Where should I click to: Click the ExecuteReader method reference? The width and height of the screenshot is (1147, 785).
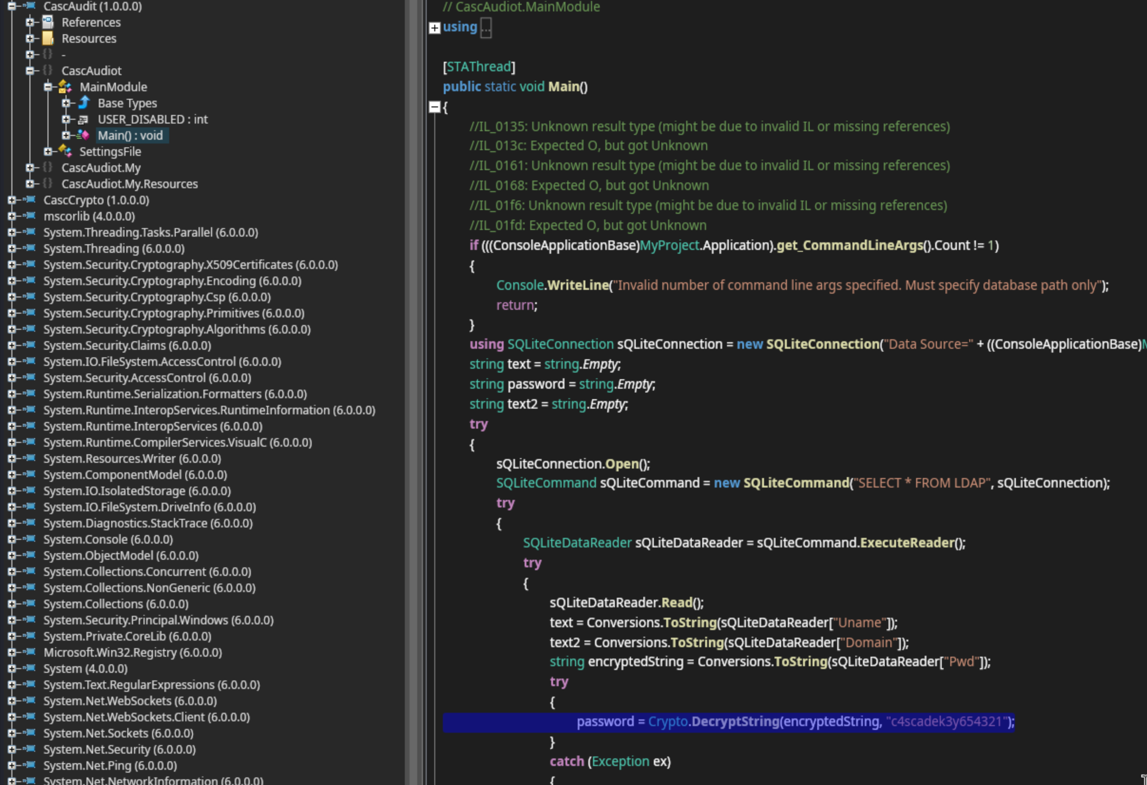pos(907,543)
